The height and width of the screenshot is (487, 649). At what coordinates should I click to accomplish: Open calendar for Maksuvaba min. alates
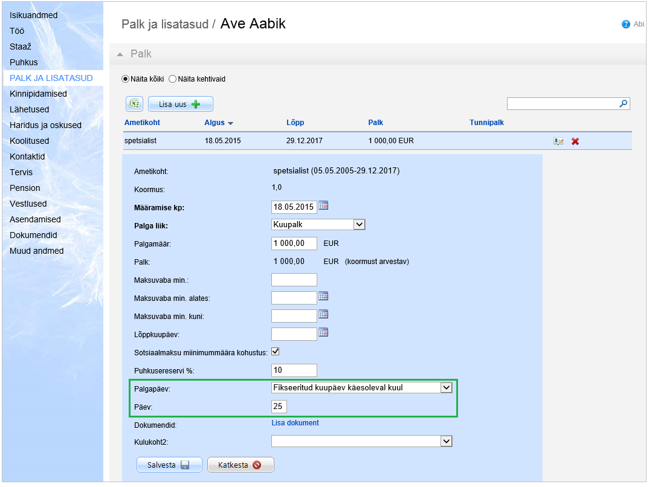click(323, 296)
